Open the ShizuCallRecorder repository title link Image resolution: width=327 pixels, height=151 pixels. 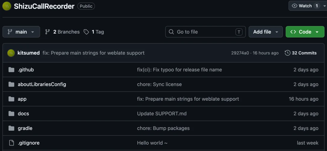(x=44, y=6)
